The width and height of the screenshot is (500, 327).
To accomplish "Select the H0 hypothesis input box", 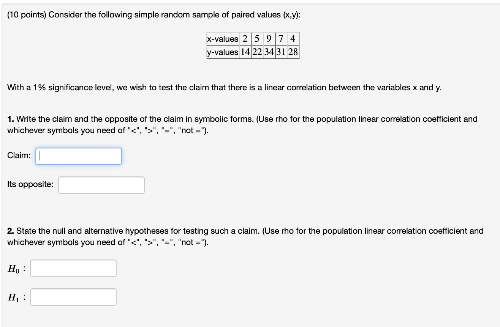I will tap(73, 268).
